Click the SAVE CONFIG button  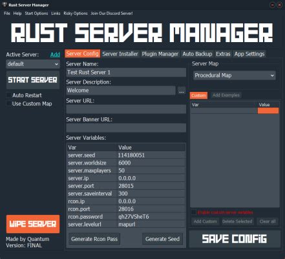235,239
